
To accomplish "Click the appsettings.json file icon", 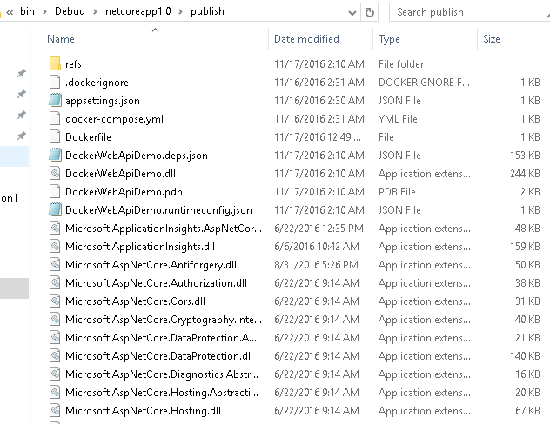I will 55,100.
